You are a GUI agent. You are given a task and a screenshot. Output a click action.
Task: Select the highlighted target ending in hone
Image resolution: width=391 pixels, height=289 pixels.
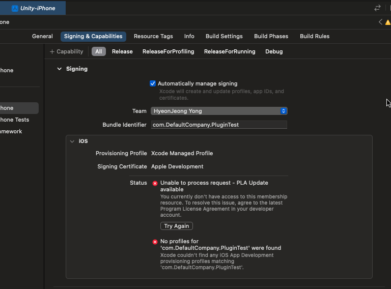(19, 108)
